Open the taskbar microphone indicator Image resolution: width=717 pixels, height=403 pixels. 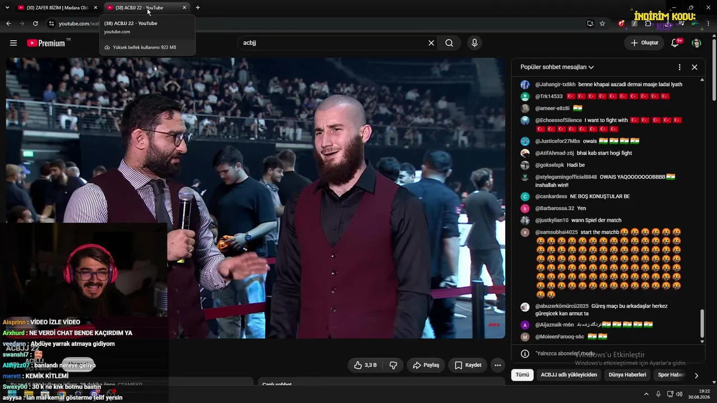click(658, 394)
